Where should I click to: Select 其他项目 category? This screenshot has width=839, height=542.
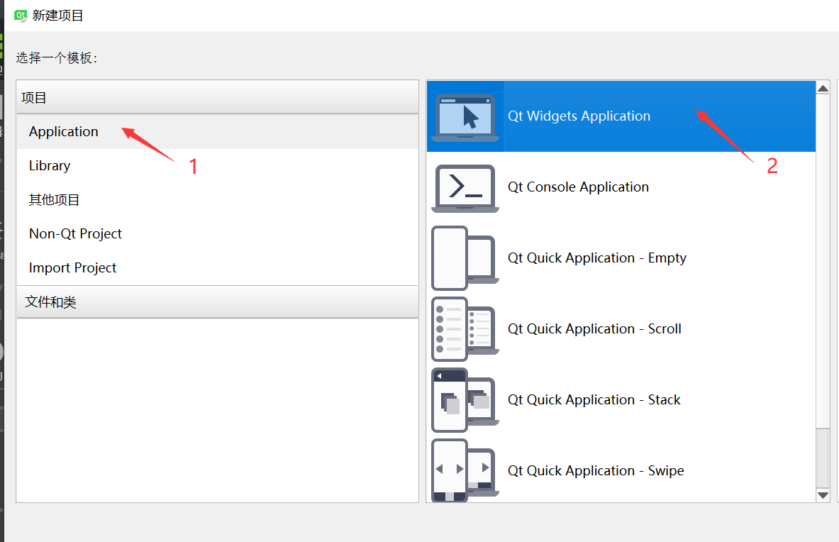(217, 199)
